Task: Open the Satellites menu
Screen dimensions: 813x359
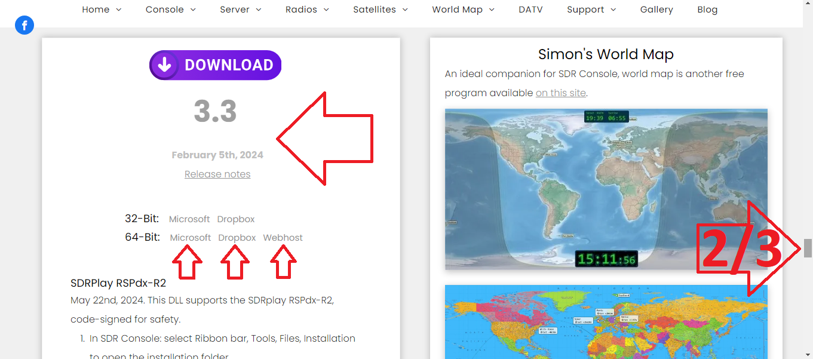Action: click(x=381, y=10)
